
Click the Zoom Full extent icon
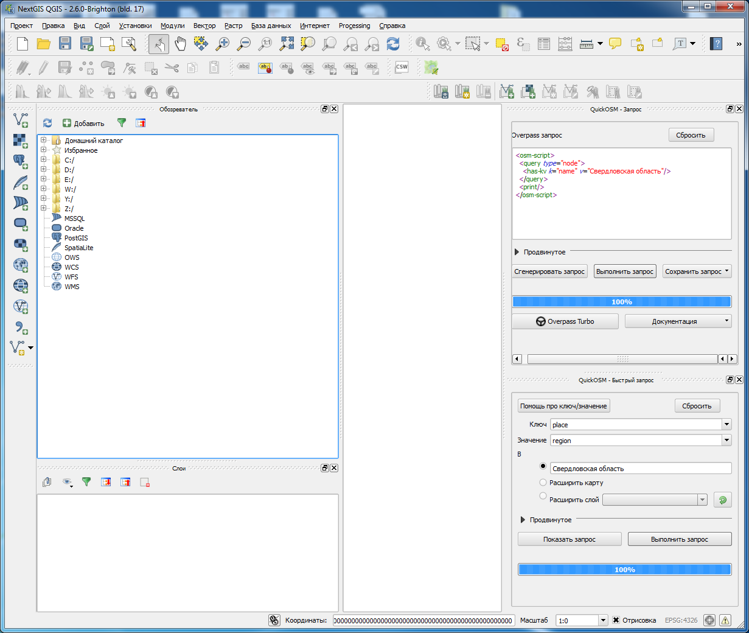pyautogui.click(x=287, y=43)
